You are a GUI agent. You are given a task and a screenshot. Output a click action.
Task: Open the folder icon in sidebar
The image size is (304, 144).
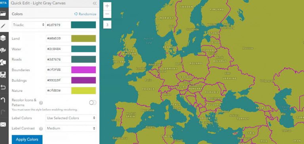(3, 13)
